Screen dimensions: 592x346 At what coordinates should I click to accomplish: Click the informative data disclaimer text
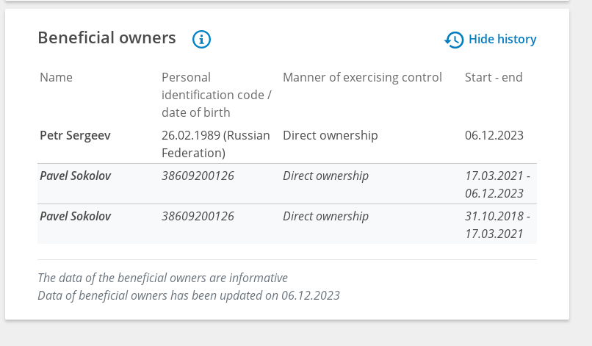pyautogui.click(x=163, y=278)
